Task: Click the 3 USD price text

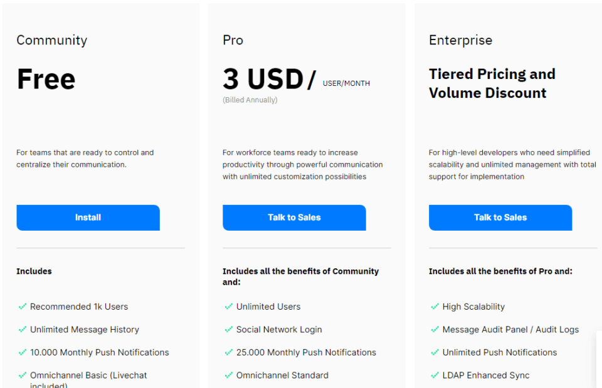Action: pyautogui.click(x=263, y=80)
